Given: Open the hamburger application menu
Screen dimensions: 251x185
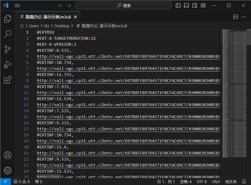Looking at the screenshot, I should [x=17, y=6].
